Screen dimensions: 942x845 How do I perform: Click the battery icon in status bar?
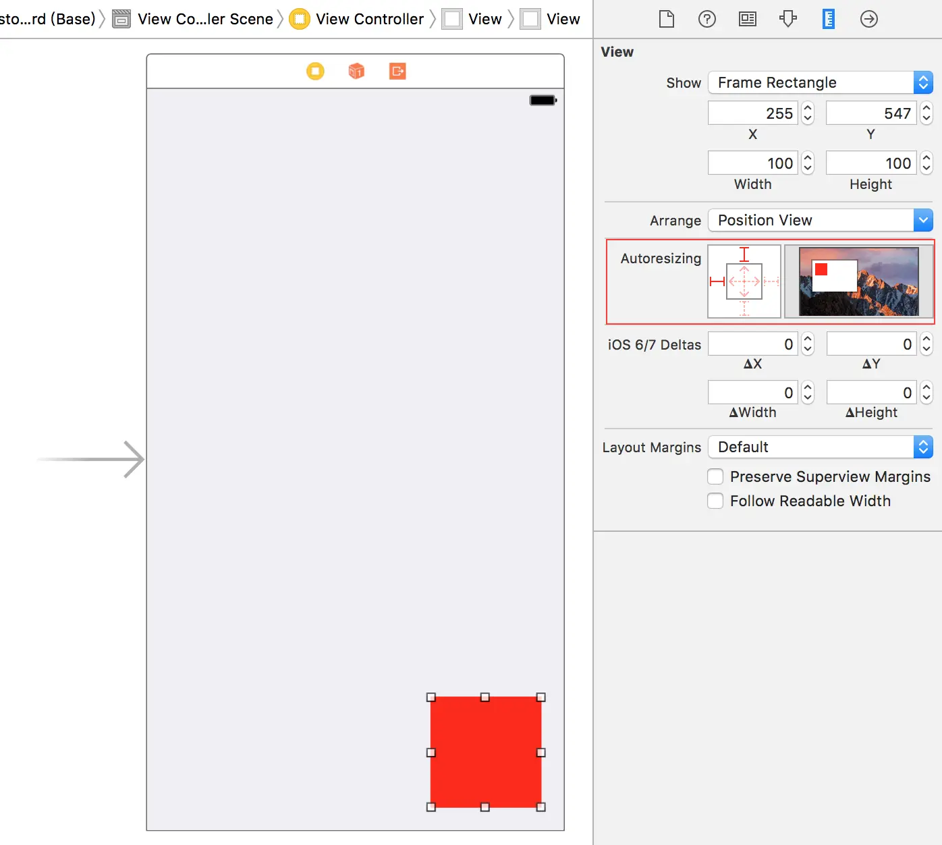[543, 101]
